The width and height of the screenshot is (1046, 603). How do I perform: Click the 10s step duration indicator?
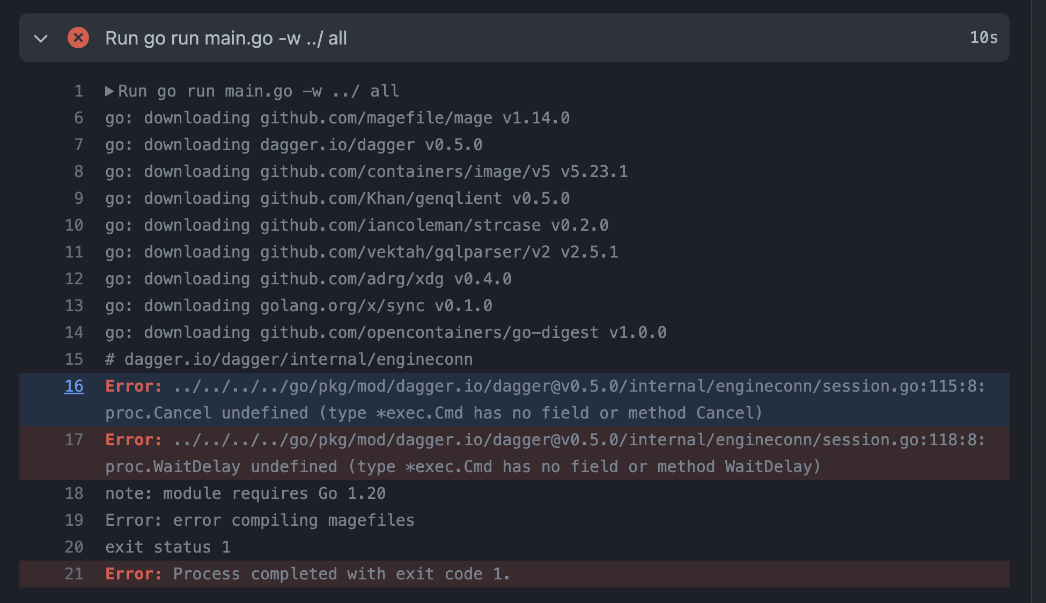[984, 38]
